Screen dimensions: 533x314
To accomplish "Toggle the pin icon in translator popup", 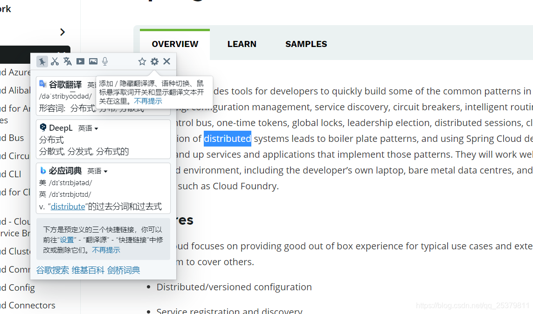I will (x=42, y=61).
